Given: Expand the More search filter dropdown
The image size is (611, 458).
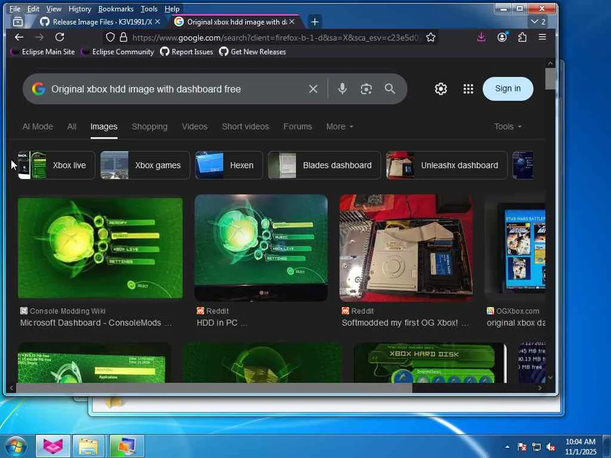Looking at the screenshot, I should (x=340, y=126).
